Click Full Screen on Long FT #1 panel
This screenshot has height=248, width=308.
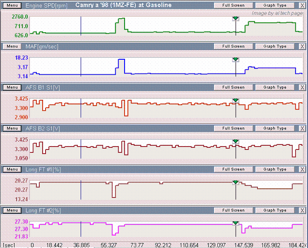click(233, 170)
